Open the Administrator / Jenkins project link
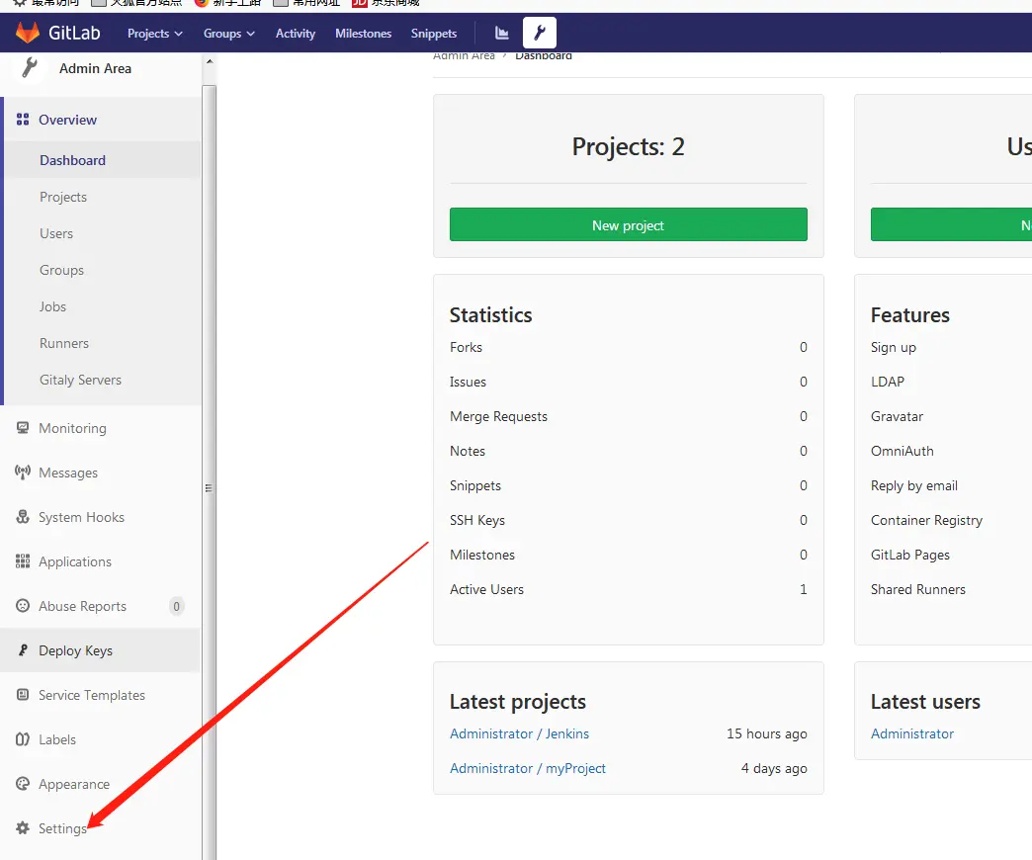The image size is (1032, 860). point(519,733)
